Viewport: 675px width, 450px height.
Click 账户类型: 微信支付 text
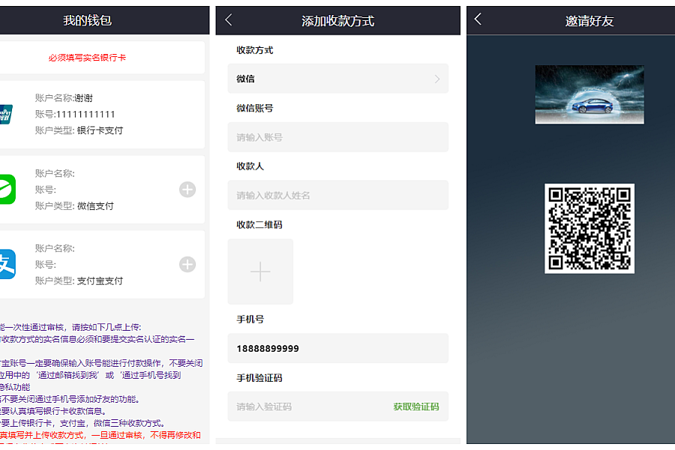[x=74, y=205]
